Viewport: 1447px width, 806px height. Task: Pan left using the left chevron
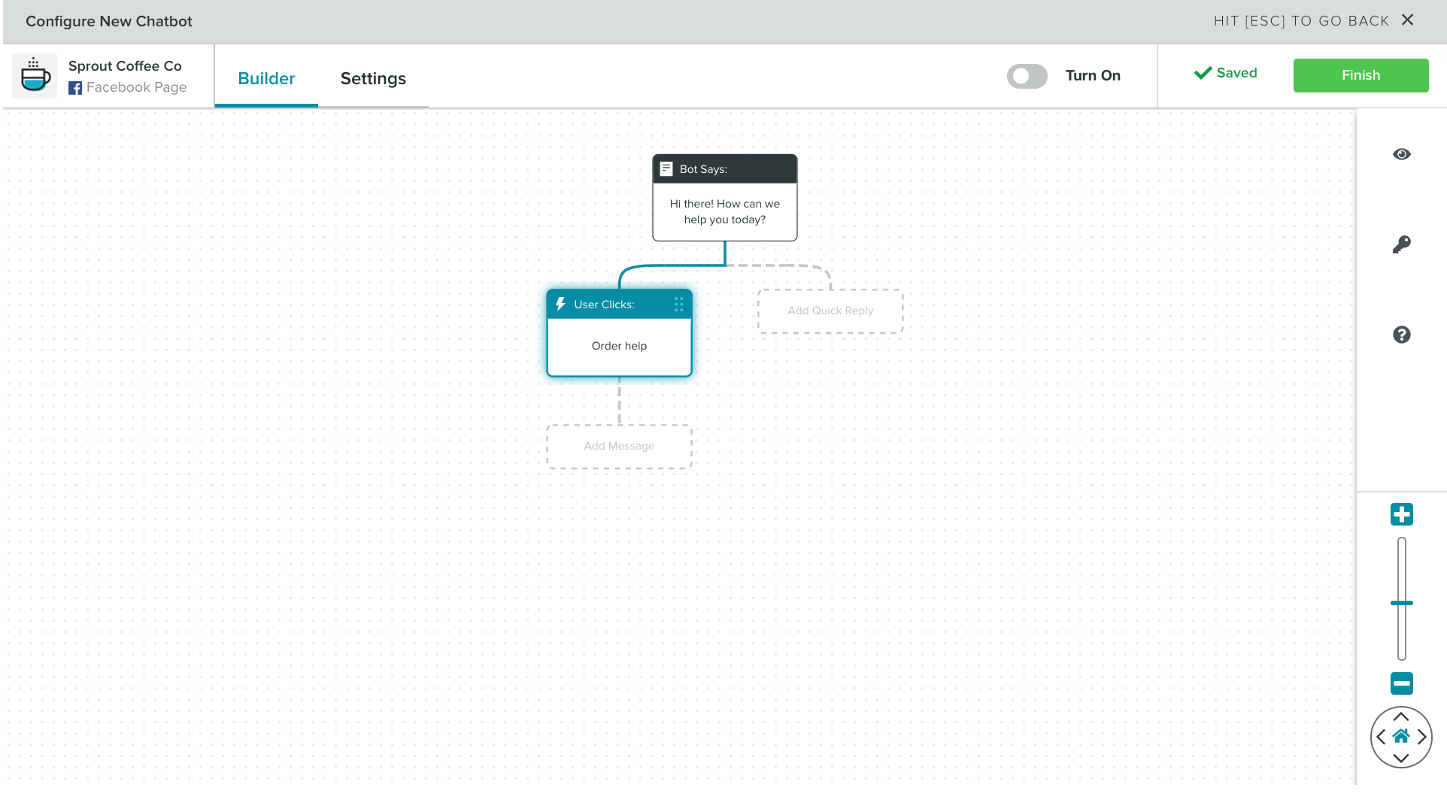[1382, 737]
